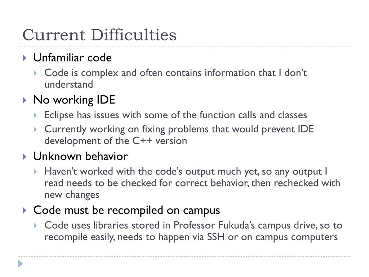
Task: Click sub-bullet arrow before Haven't worked with
Action: point(35,172)
